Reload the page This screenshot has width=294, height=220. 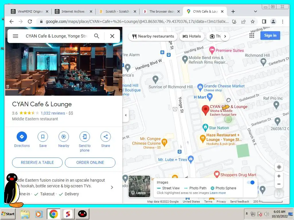[30, 21]
